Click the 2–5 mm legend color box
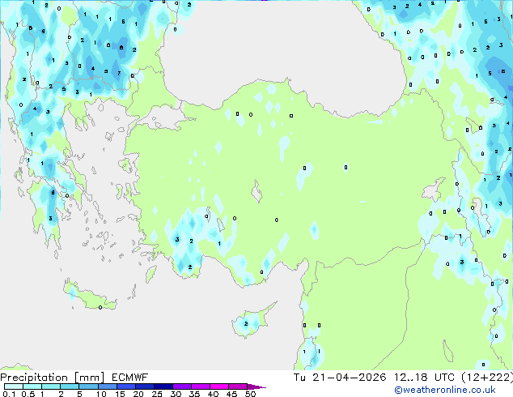The image size is (513, 397). point(70,386)
